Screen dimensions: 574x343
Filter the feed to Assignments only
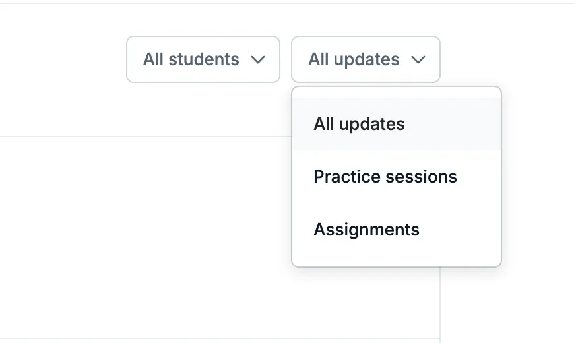click(397, 230)
